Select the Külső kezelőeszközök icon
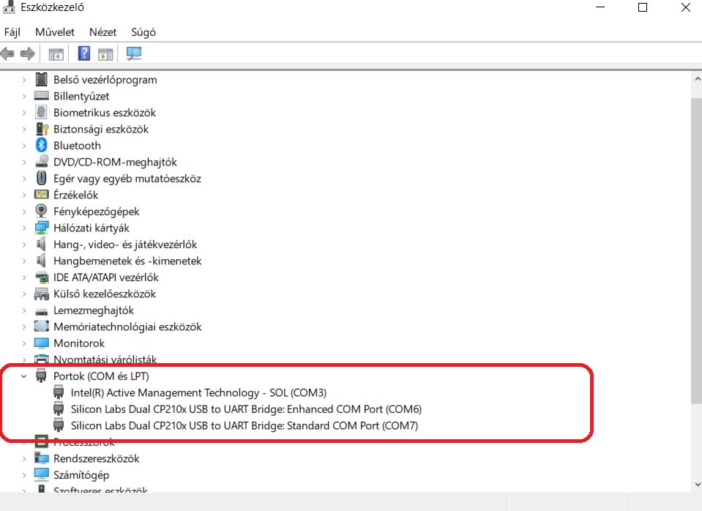The height and width of the screenshot is (511, 702). (41, 294)
